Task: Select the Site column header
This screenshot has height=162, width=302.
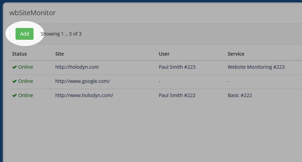Action: (59, 54)
